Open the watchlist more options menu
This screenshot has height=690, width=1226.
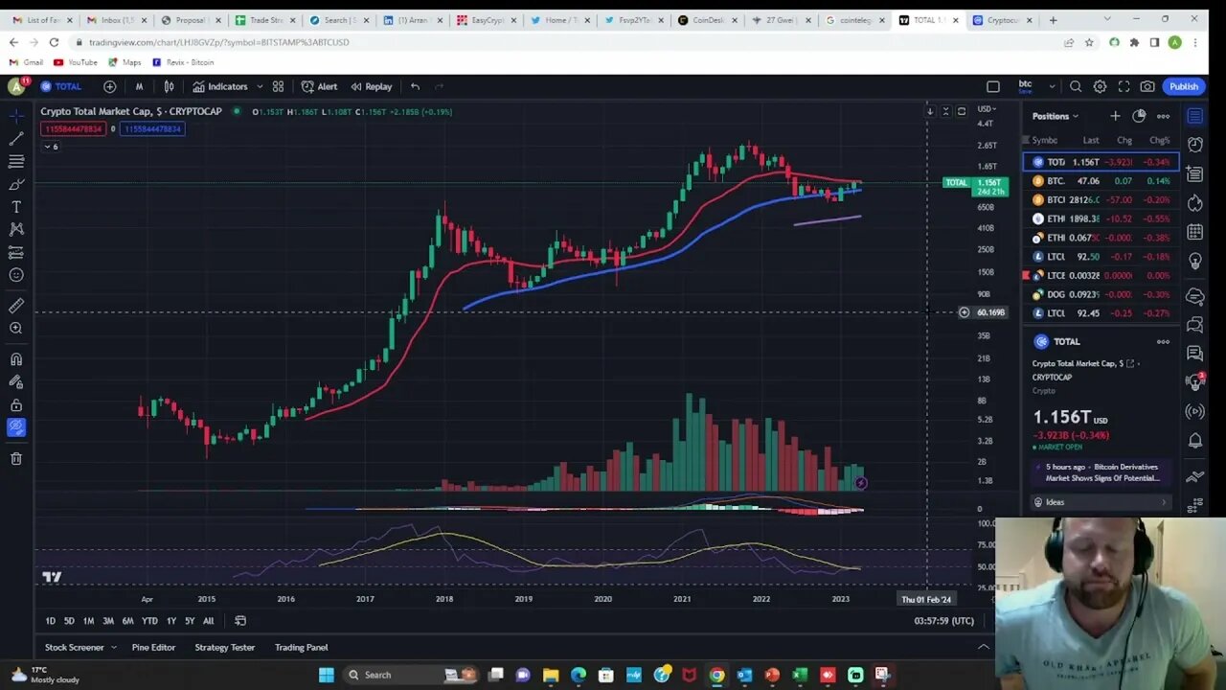click(1163, 116)
